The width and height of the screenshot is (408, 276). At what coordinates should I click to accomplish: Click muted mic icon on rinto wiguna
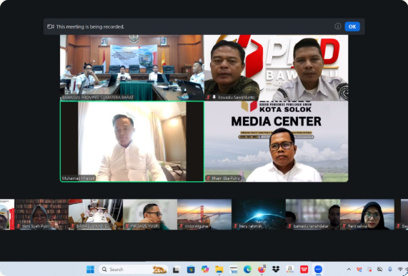tap(181, 226)
